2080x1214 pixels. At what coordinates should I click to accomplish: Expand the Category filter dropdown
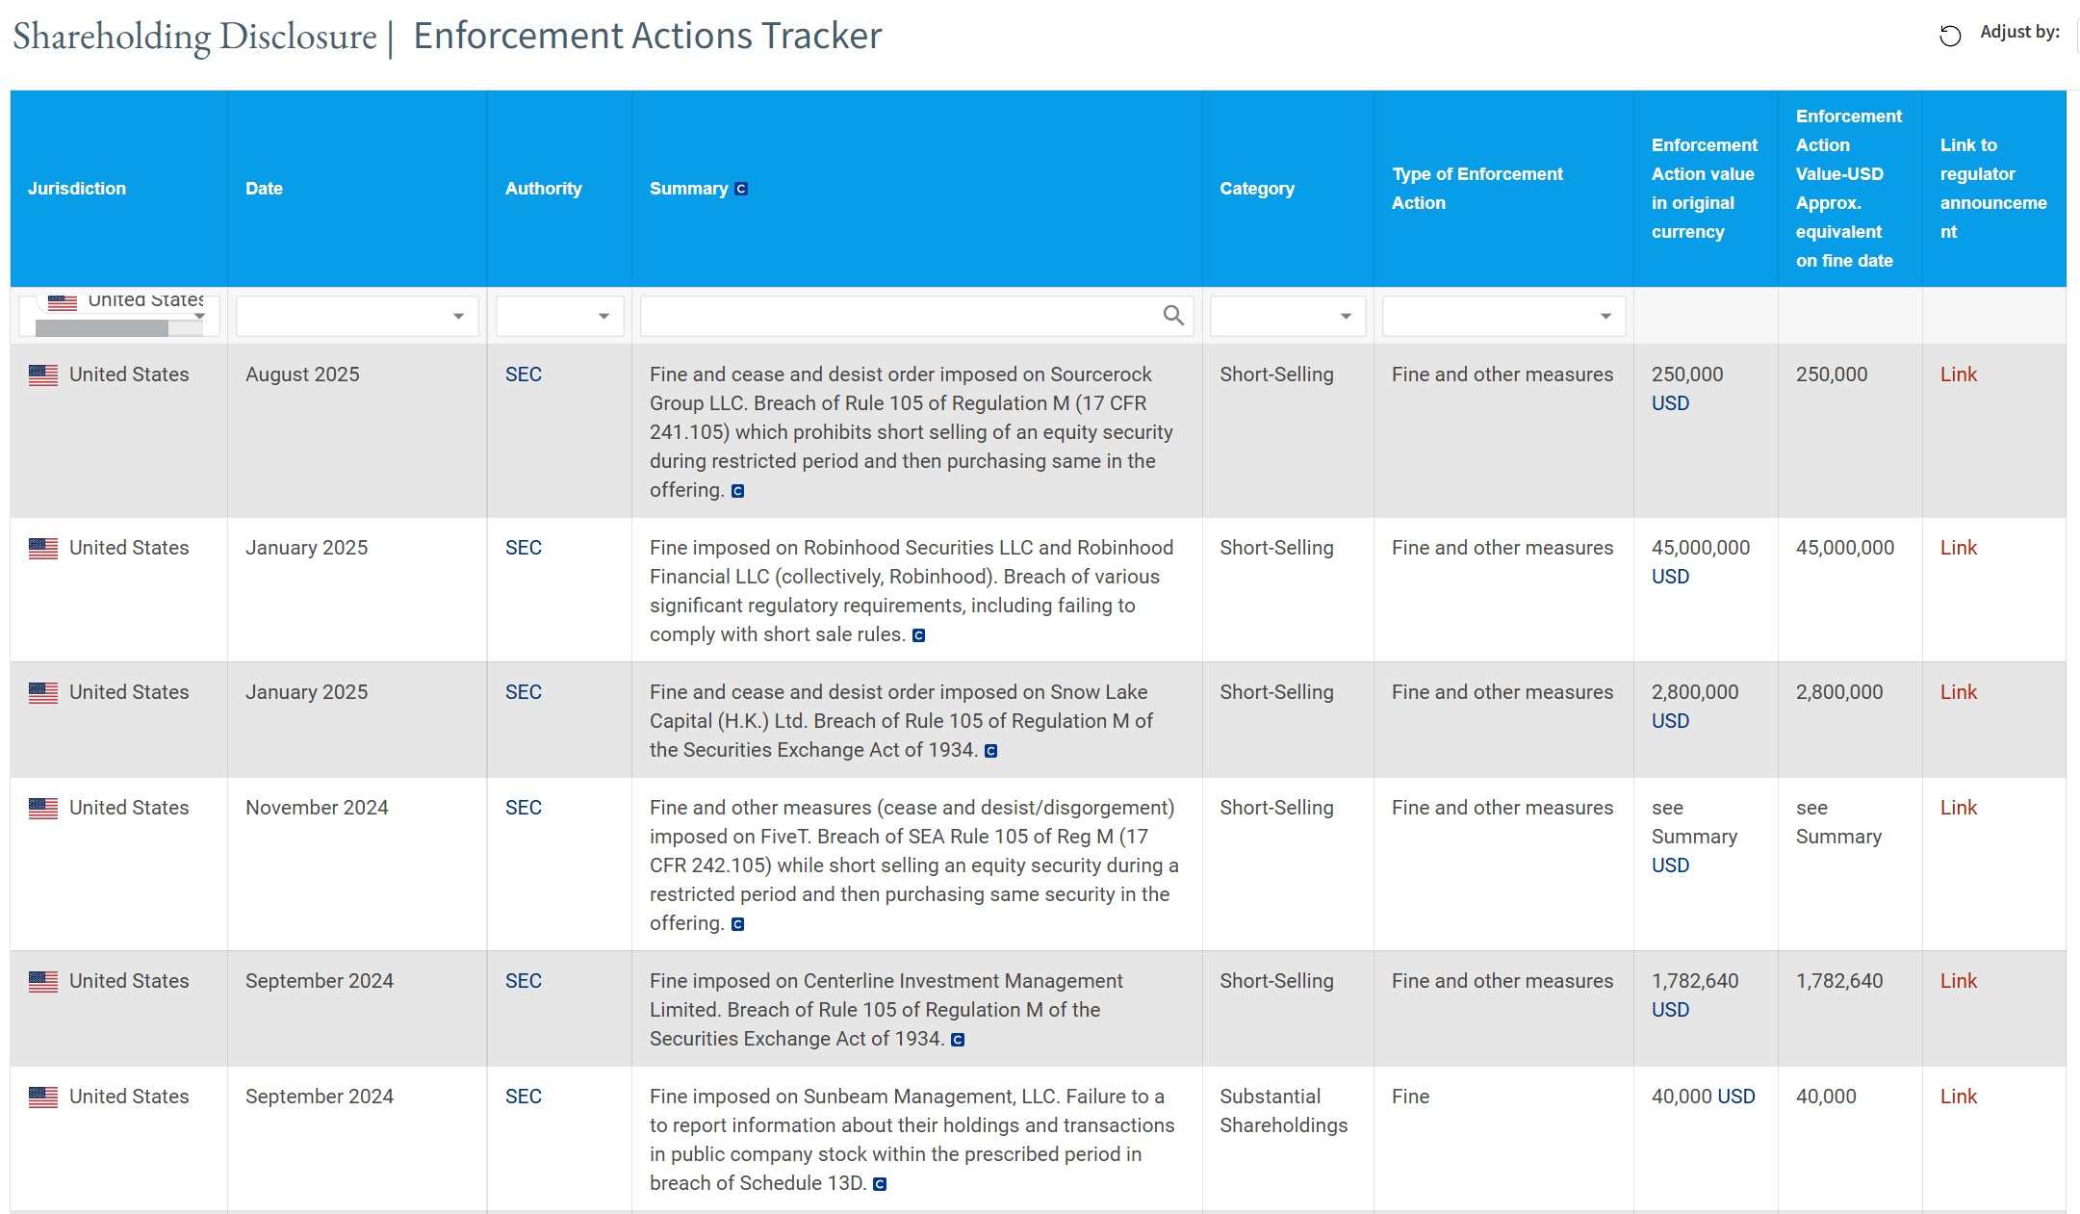1346,317
